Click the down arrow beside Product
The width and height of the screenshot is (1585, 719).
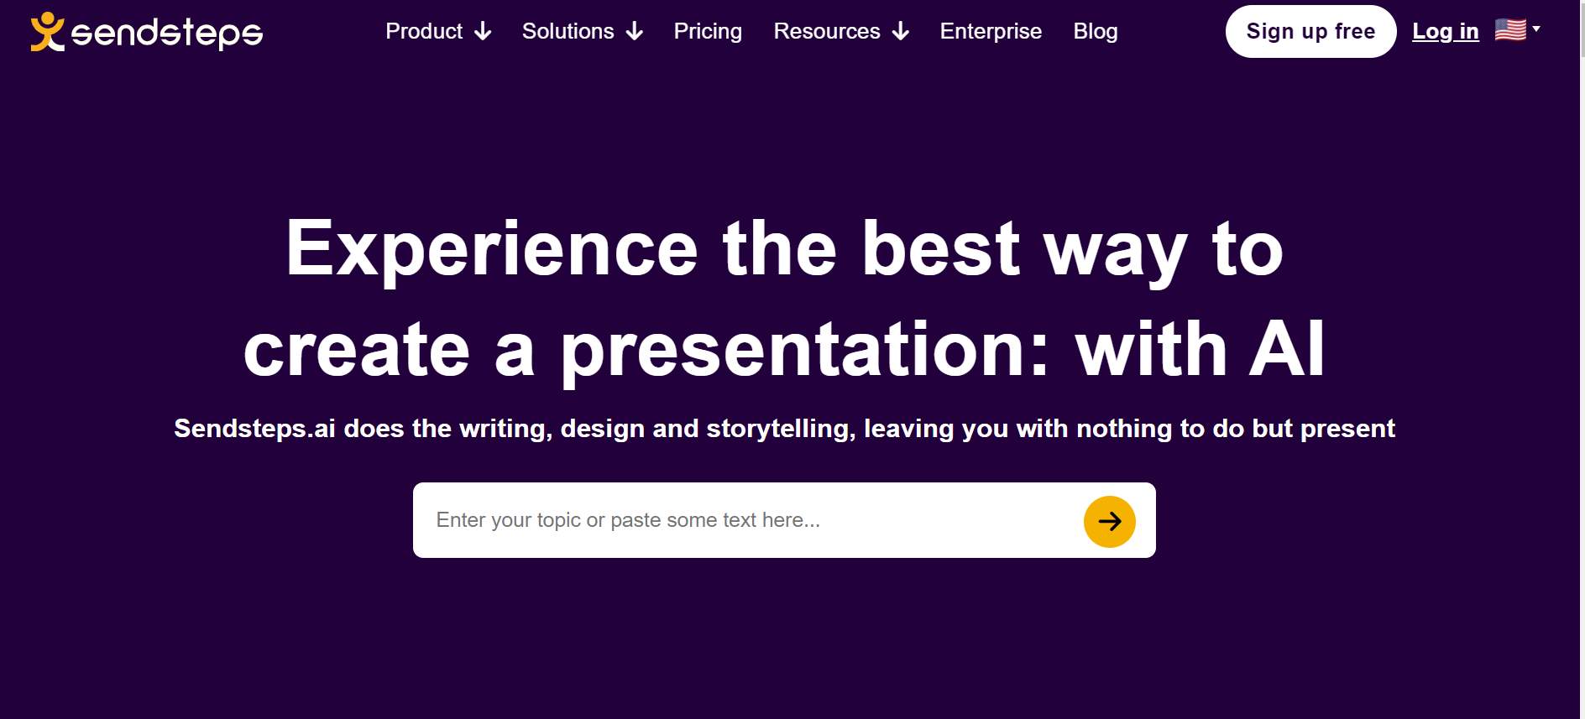[x=483, y=32]
